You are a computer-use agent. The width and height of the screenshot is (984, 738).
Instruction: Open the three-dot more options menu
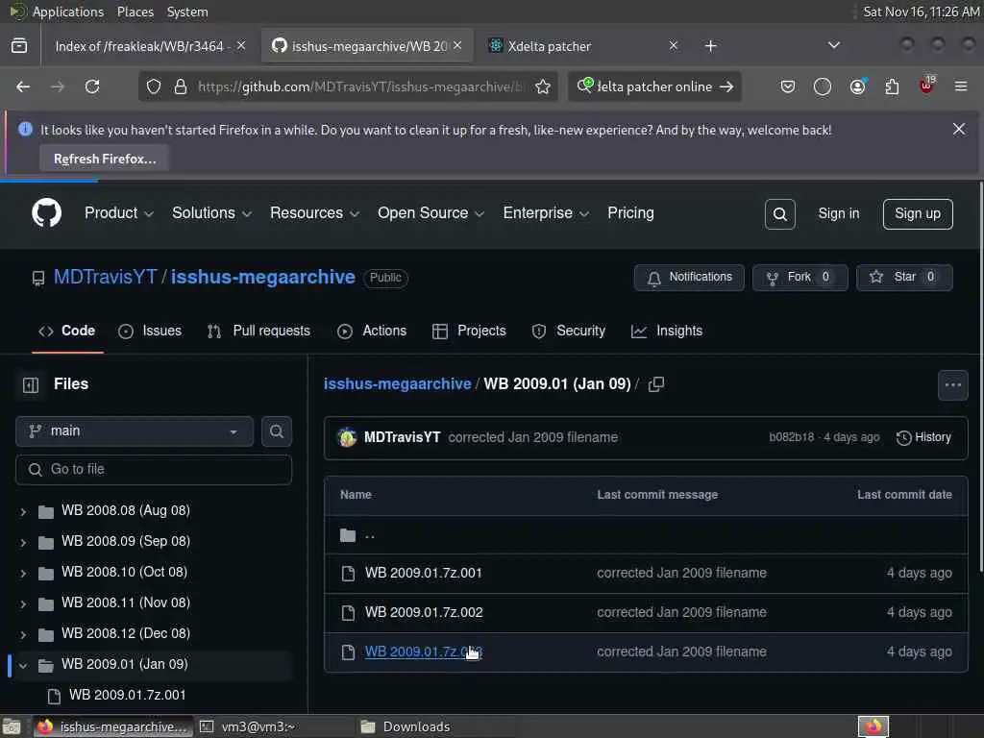952,384
